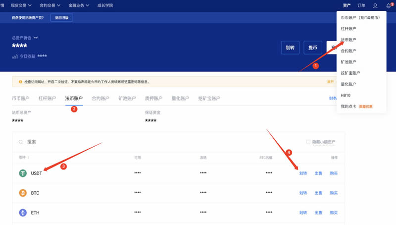Image resolution: width=396 pixels, height=225 pixels.
Task: Click the USDT Tether coin icon
Action: click(x=23, y=173)
